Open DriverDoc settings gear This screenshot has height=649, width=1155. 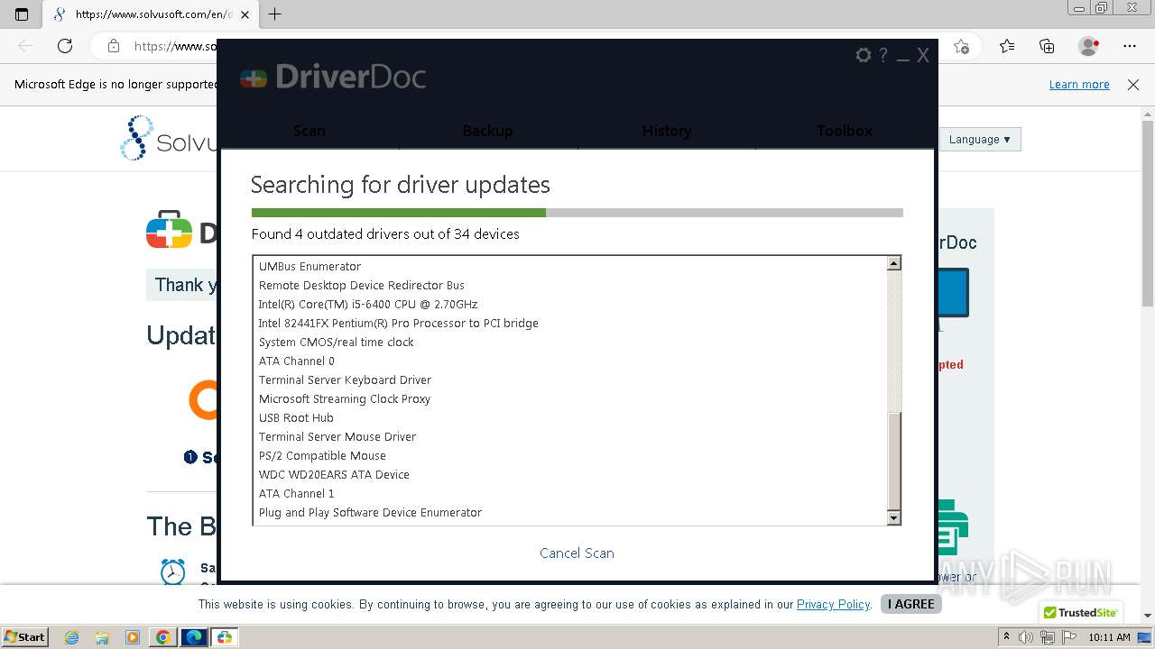(864, 56)
